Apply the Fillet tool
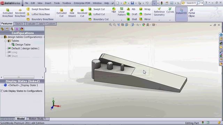 click(x=114, y=10)
